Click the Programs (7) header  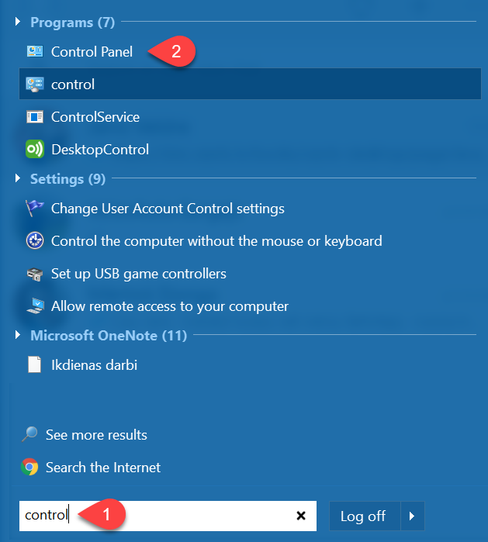point(72,22)
